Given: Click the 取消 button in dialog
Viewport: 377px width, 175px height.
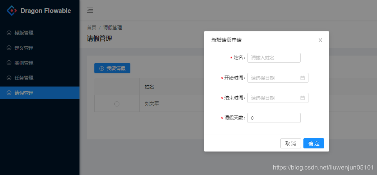Looking at the screenshot, I should [290, 143].
